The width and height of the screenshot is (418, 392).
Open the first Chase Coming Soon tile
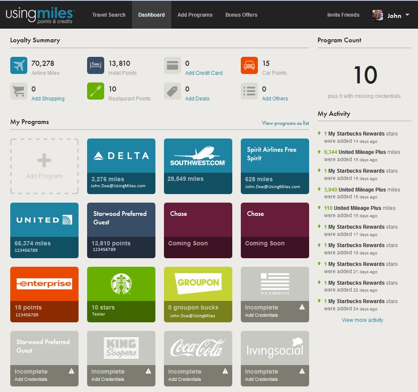point(198,230)
